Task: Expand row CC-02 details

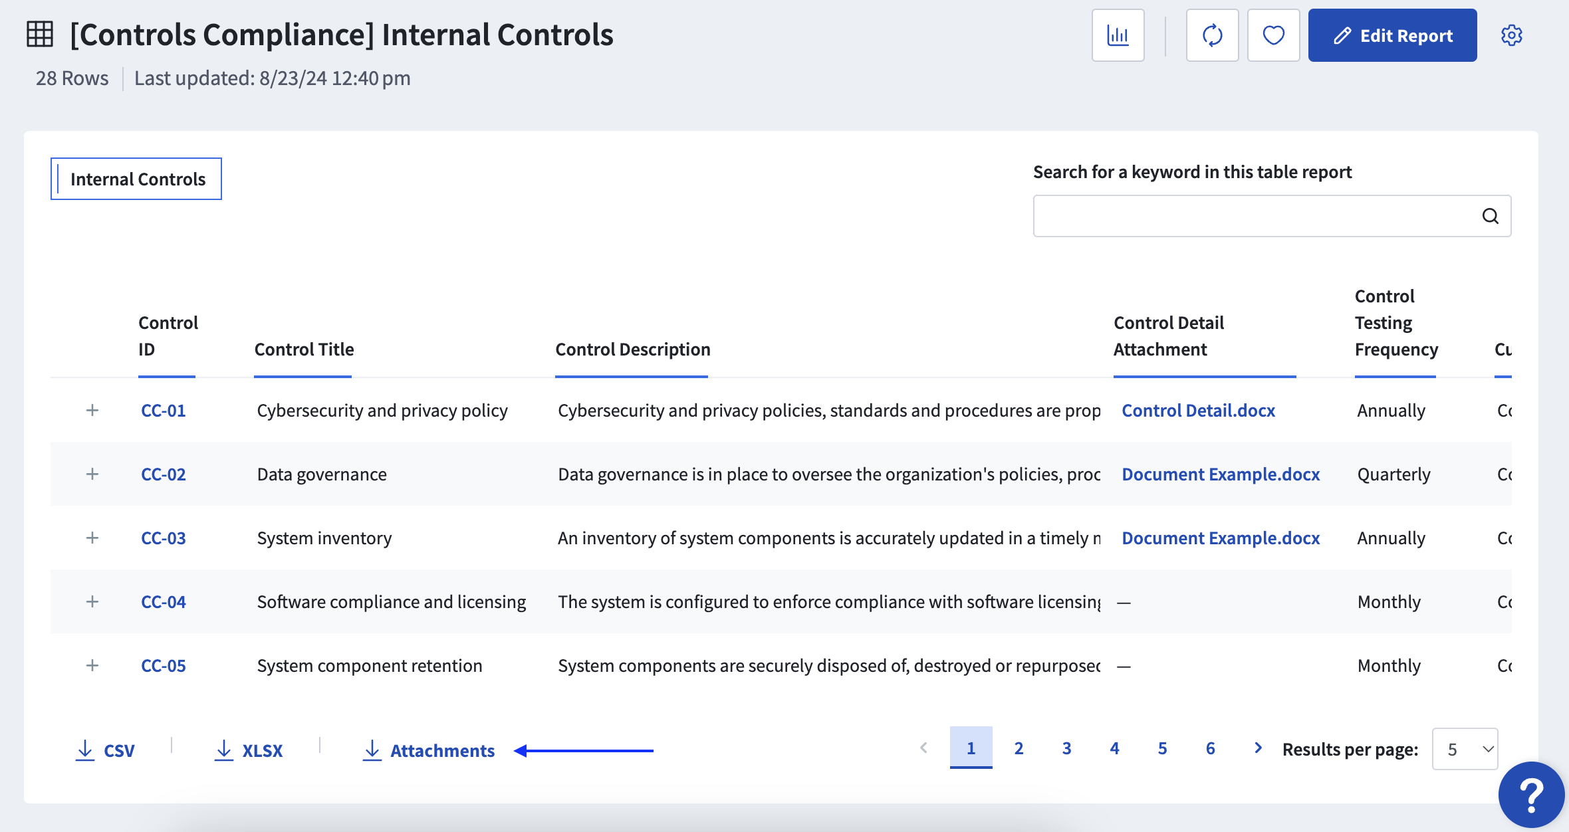Action: pyautogui.click(x=92, y=474)
